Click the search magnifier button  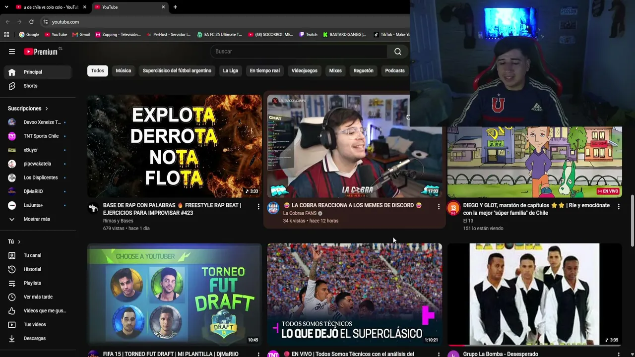[398, 52]
